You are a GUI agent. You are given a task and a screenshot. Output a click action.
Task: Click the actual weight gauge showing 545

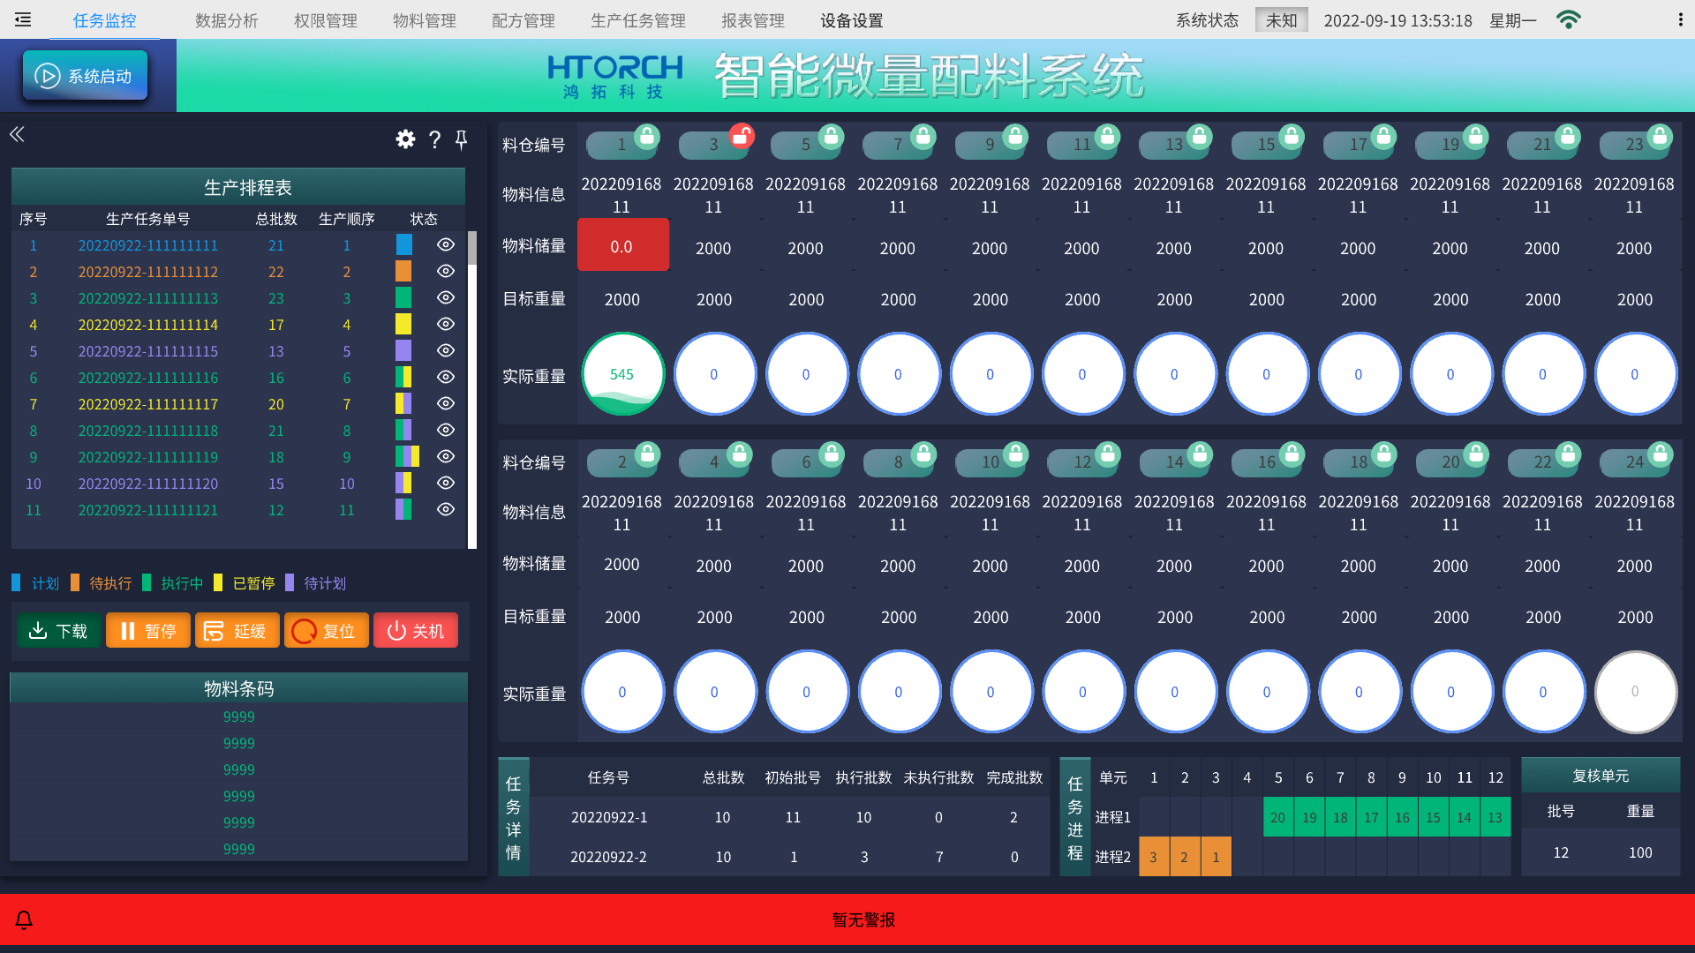(x=622, y=374)
